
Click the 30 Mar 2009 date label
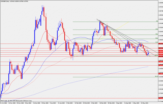[111, 103]
